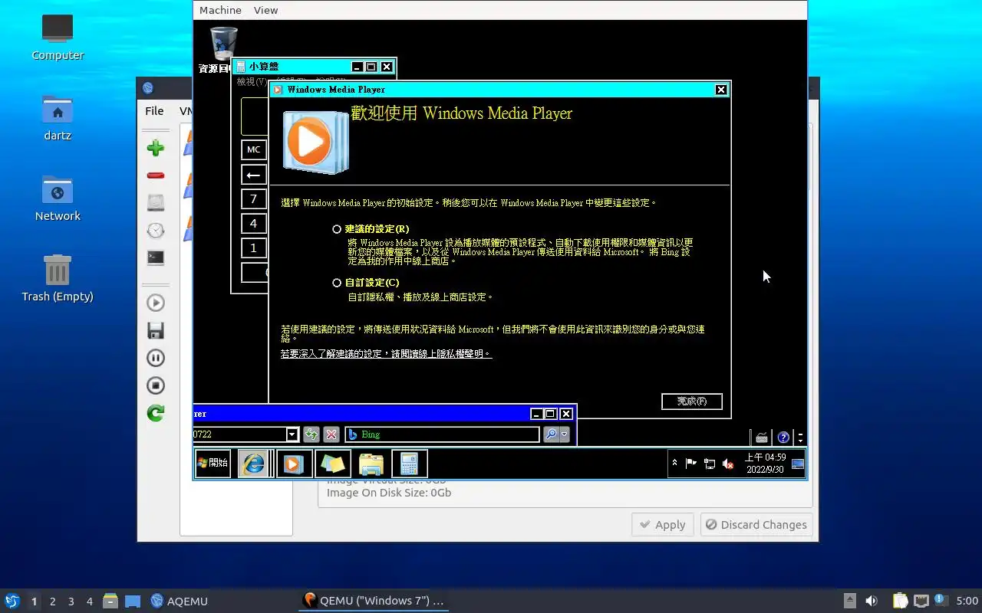
Task: Click AQEMU entry in Linux taskbar
Action: [180, 601]
